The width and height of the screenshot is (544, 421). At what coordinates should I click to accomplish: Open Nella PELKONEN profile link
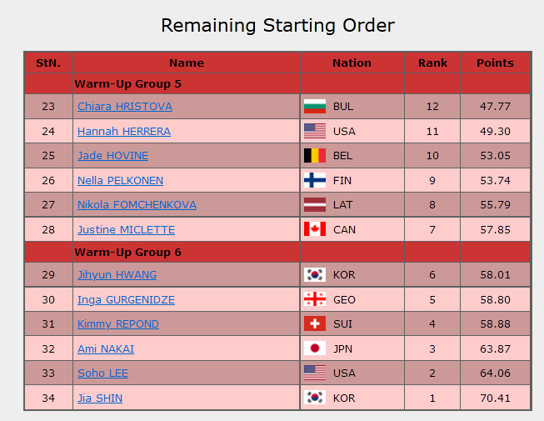click(x=120, y=181)
